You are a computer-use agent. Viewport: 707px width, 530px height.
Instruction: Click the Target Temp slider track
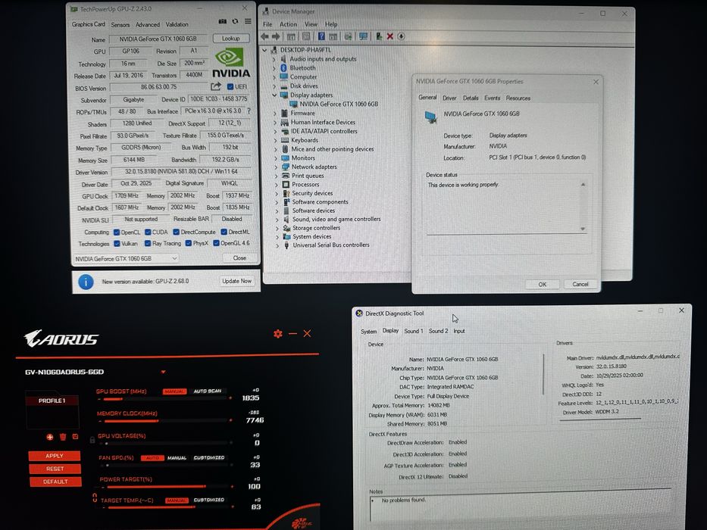[x=168, y=507]
